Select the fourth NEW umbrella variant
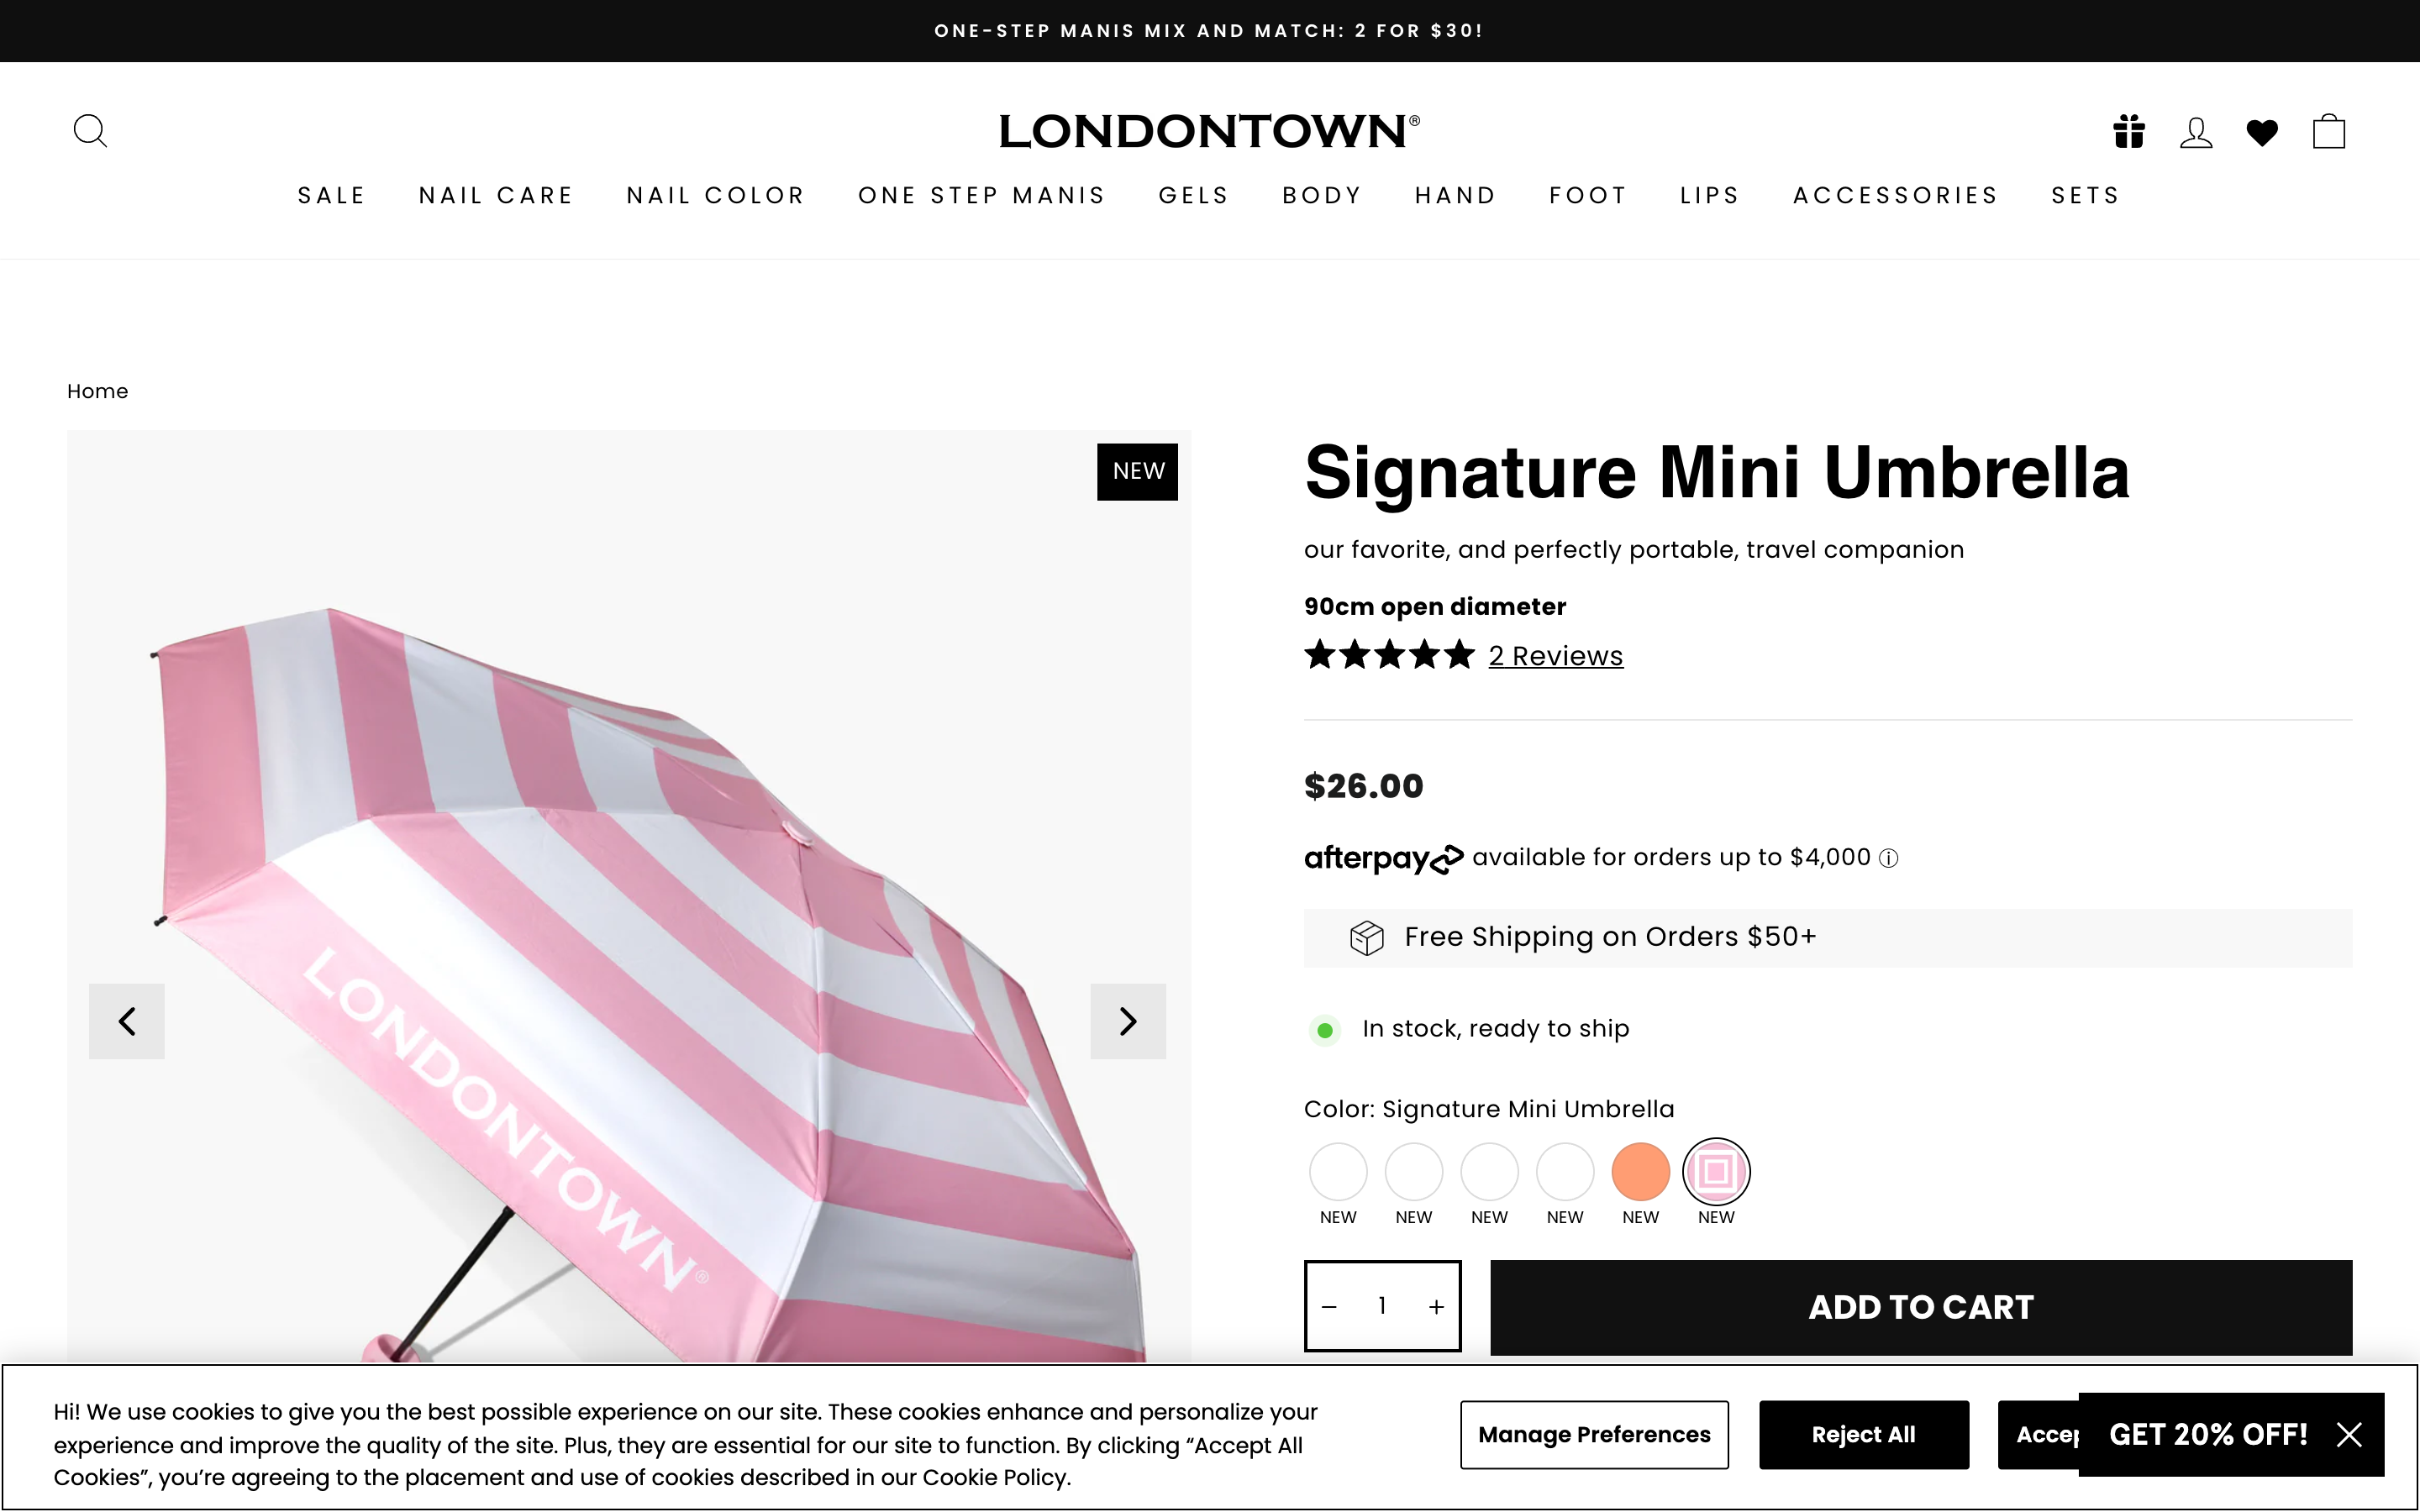 [x=1564, y=1170]
